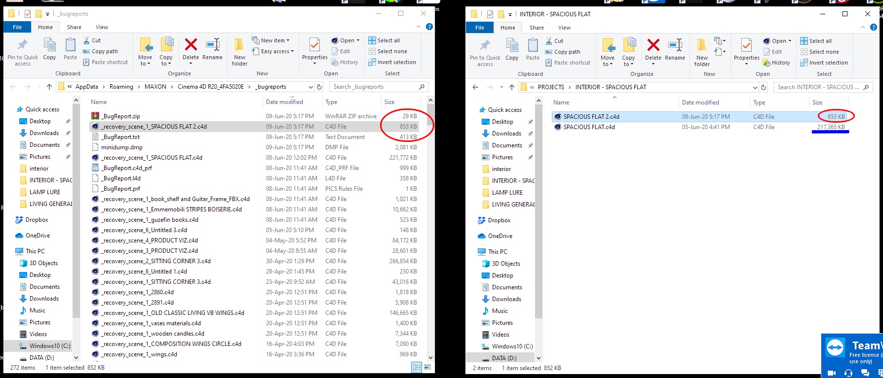Click History in the _bugreports ribbon
Viewport: 883px width, 378px height.
pos(345,62)
